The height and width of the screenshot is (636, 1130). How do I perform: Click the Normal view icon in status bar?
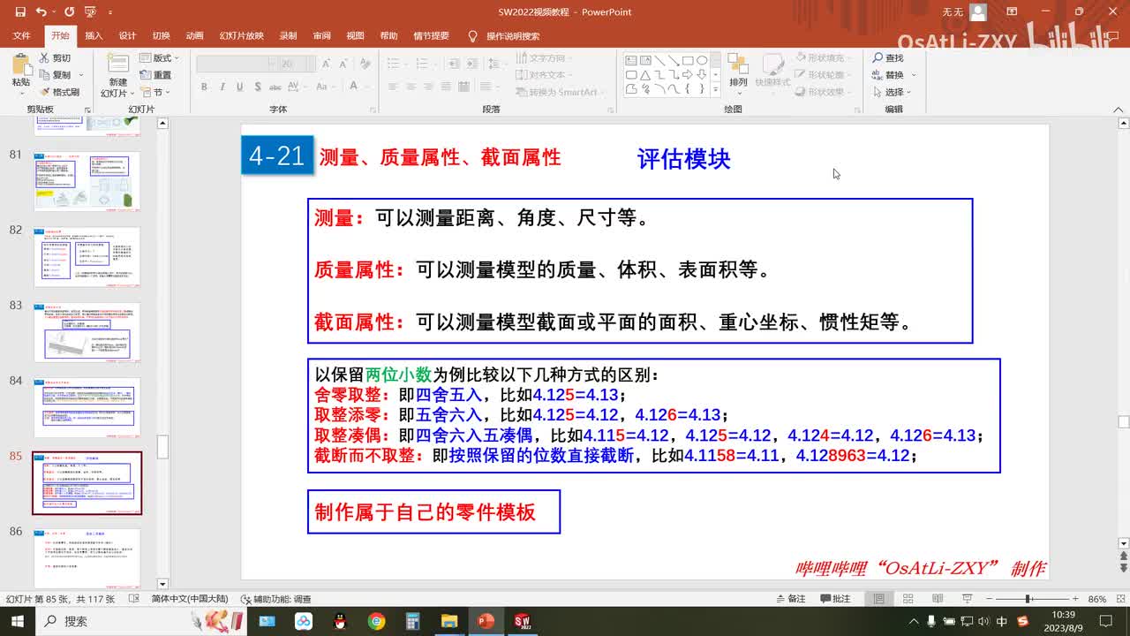[879, 599]
